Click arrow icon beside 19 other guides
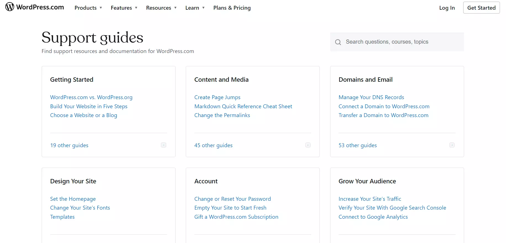This screenshot has height=243, width=506. [164, 145]
